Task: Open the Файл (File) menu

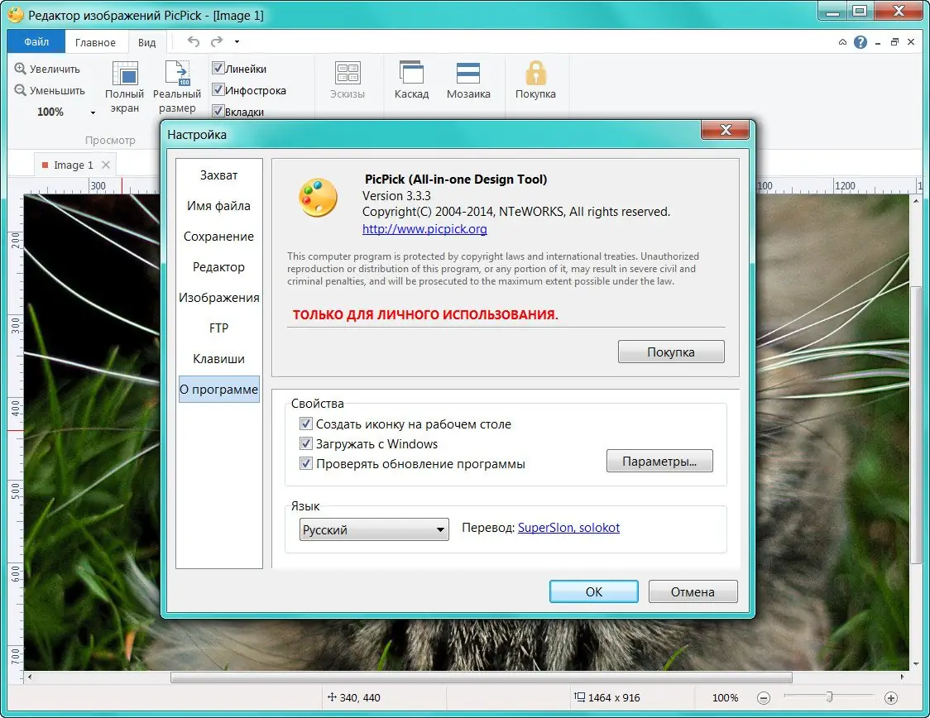Action: [36, 42]
